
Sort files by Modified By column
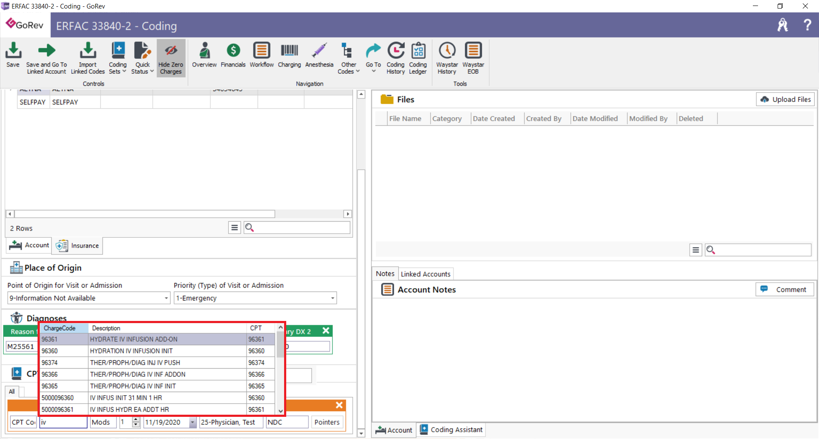[648, 118]
